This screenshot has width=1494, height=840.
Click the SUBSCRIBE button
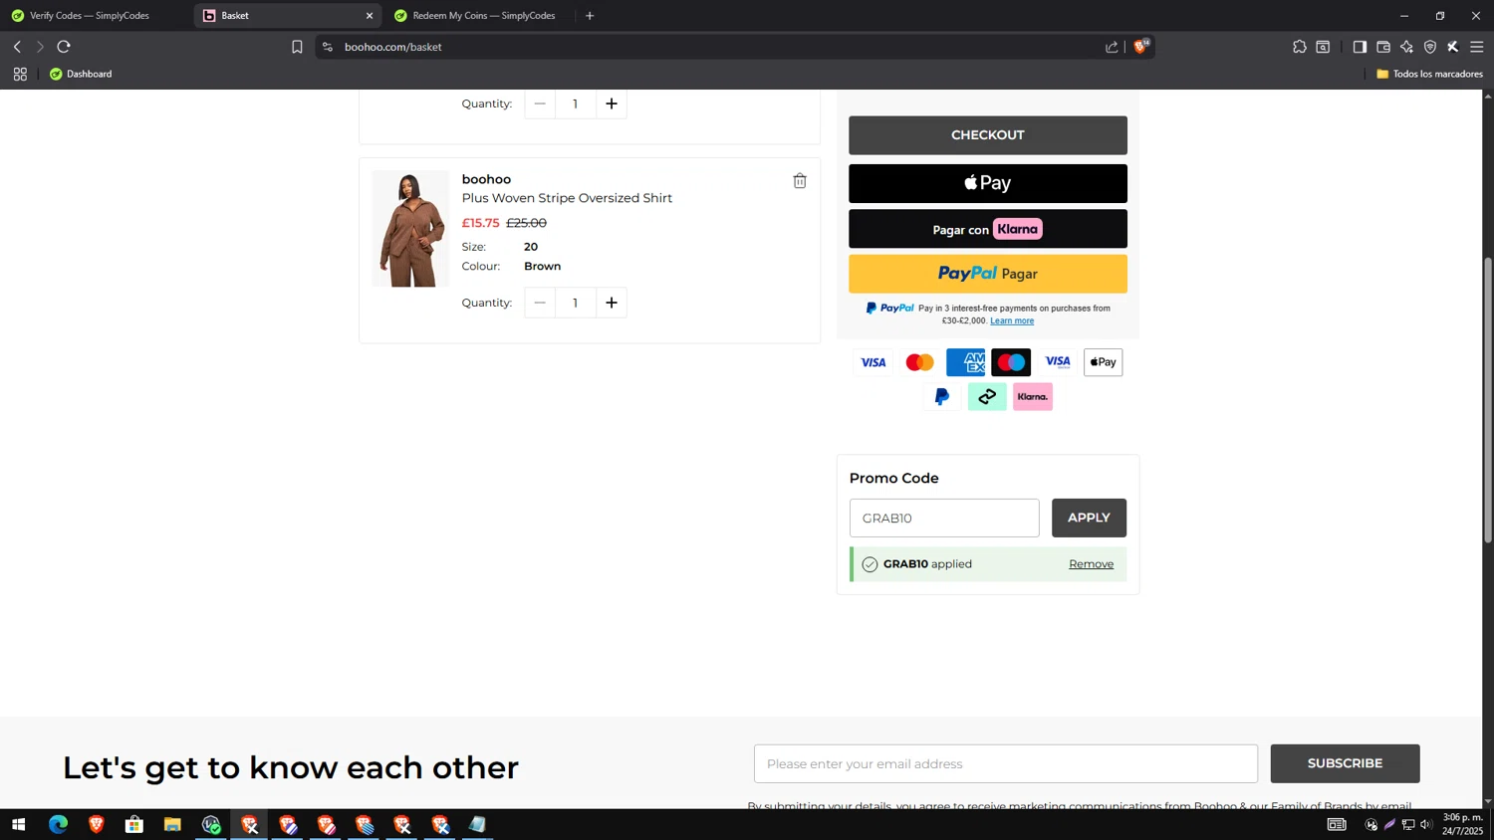pyautogui.click(x=1345, y=763)
